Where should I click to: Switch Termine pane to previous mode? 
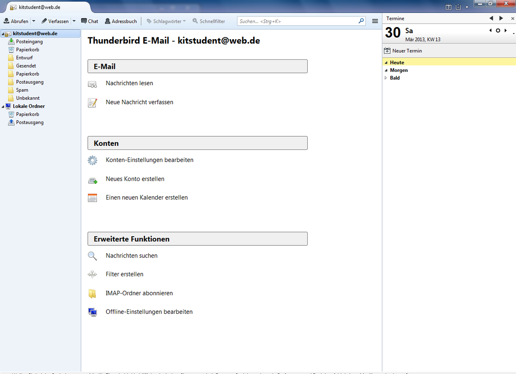[491, 19]
